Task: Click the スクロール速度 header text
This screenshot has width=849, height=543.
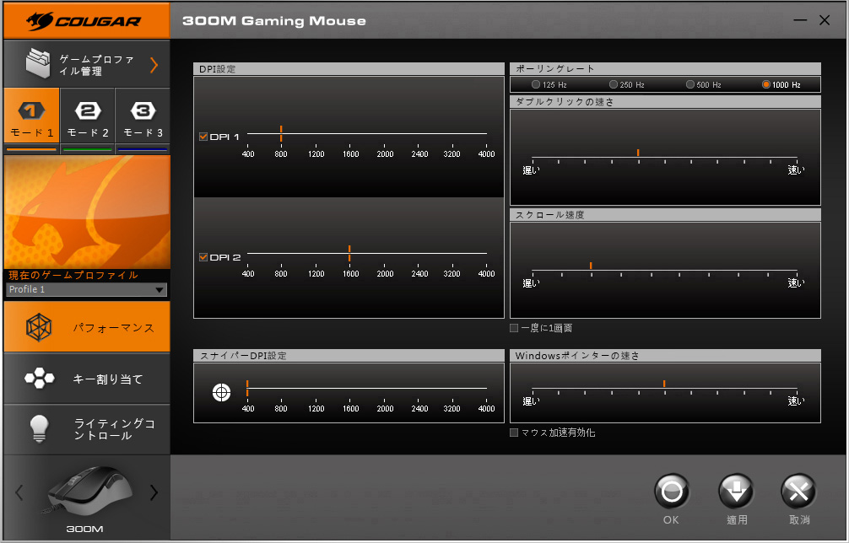Action: pos(550,215)
